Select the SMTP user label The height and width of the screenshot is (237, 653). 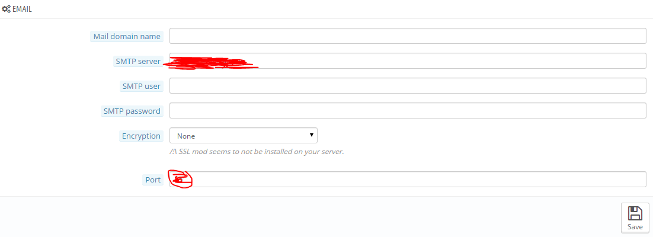click(x=141, y=87)
